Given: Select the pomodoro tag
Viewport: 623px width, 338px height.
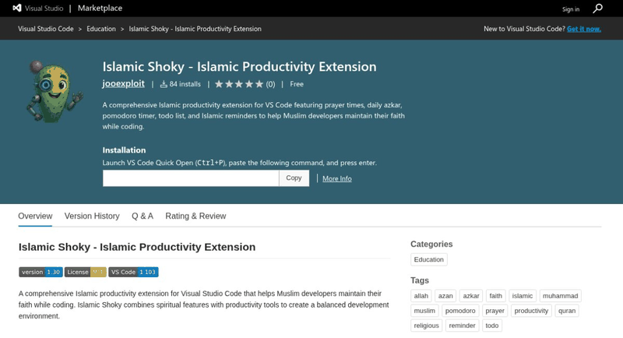Looking at the screenshot, I should click(x=460, y=311).
